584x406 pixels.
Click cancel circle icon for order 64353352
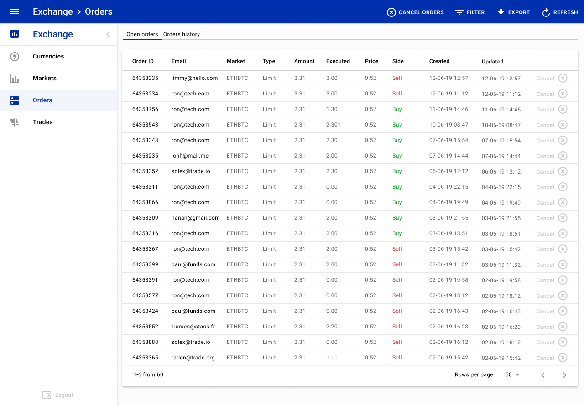[563, 171]
